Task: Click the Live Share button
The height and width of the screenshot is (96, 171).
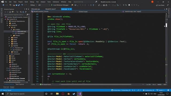Action: (160, 5)
